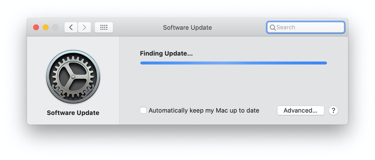The height and width of the screenshot is (160, 375).
Task: Close the window with the red button
Action: pyautogui.click(x=36, y=27)
